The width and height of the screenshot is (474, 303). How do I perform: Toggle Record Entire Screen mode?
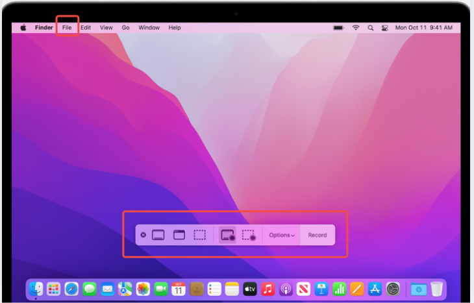(x=227, y=235)
